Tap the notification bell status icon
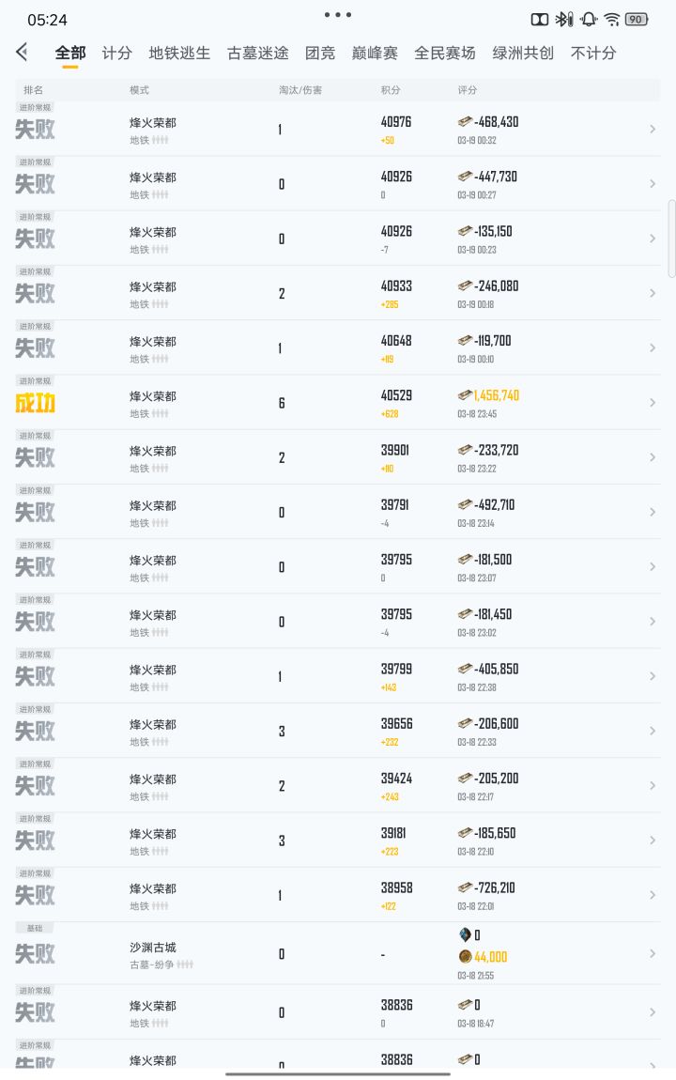Viewport: 676px width, 1080px height. point(589,20)
